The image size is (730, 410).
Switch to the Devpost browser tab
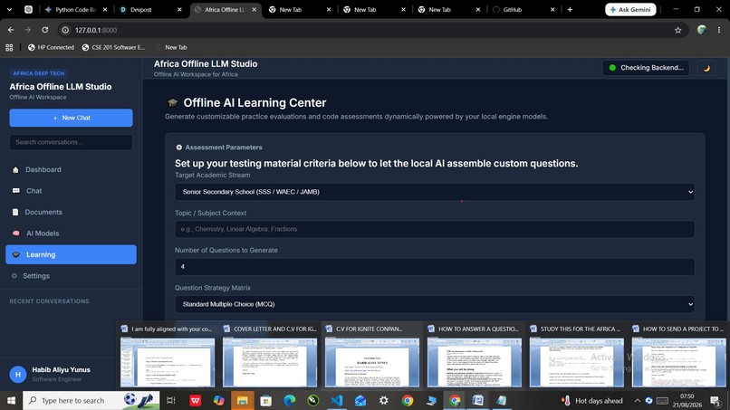pos(151,9)
